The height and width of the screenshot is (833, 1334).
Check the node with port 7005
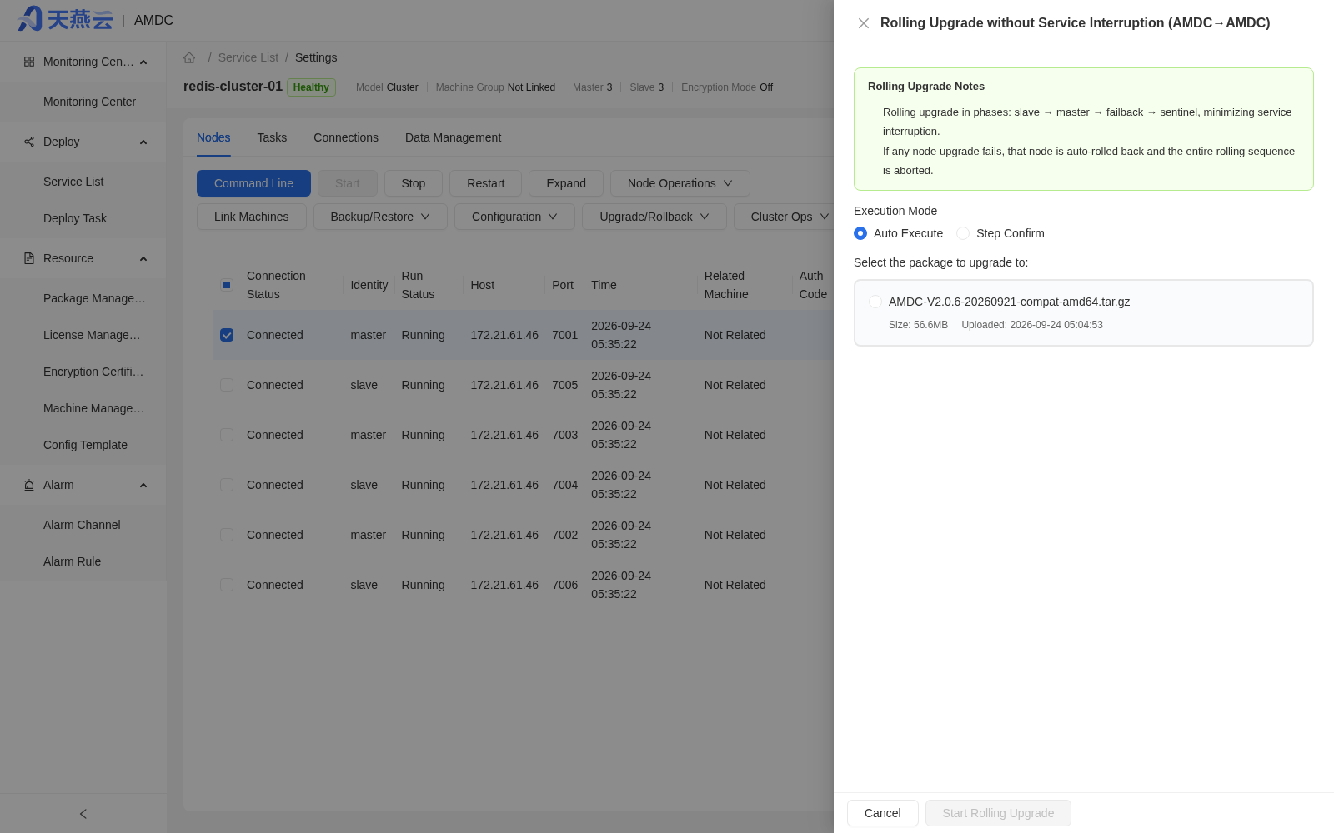(x=227, y=385)
